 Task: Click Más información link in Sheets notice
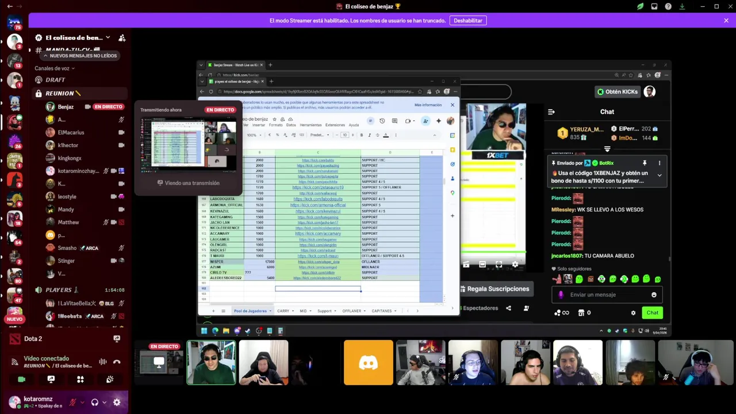pos(428,105)
